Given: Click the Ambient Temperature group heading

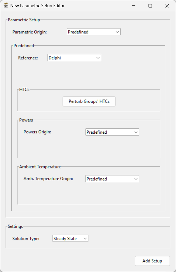Looking at the screenshot, I should 40,167.
